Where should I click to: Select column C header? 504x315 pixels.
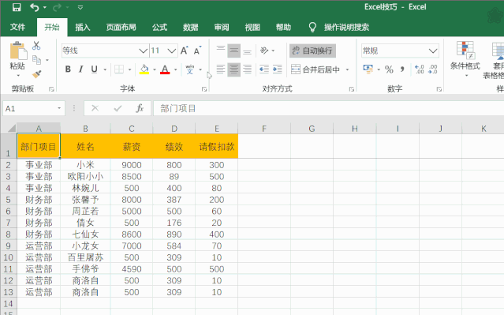click(x=132, y=129)
